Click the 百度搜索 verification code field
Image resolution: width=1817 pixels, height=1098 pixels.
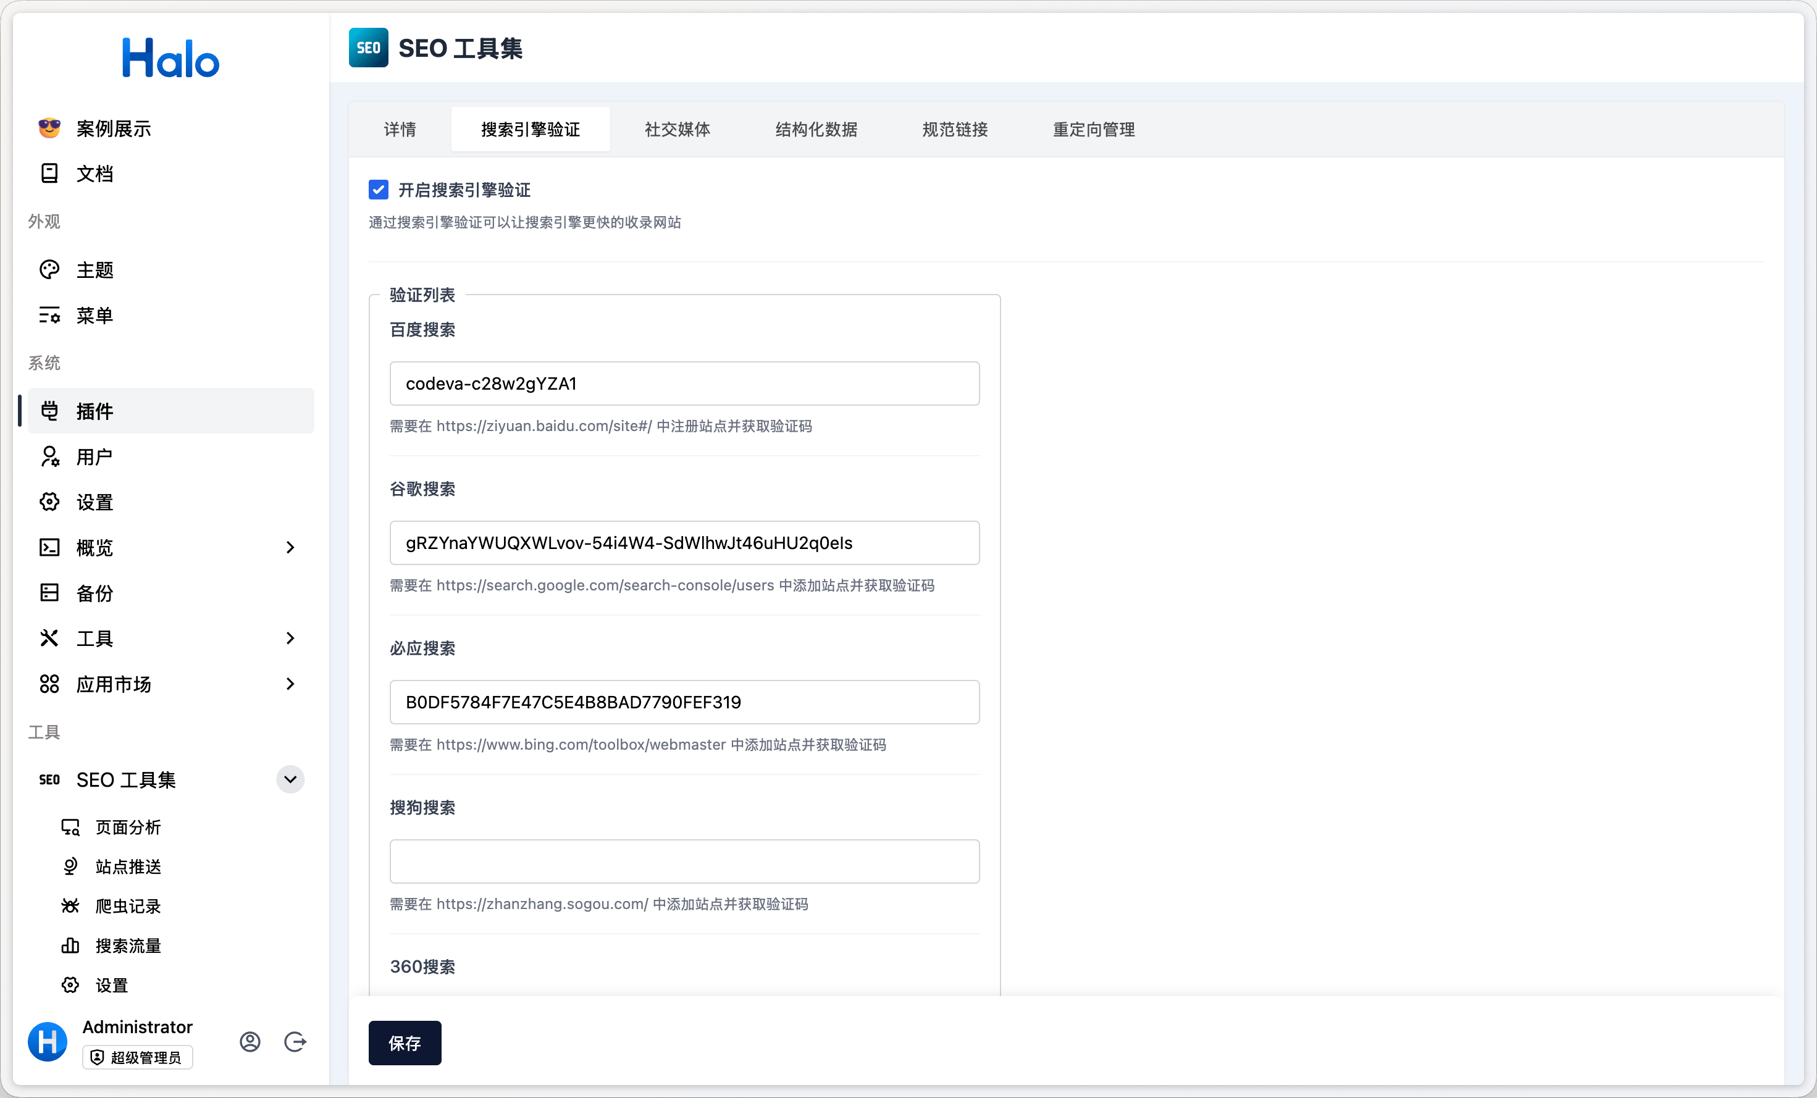[x=684, y=383]
